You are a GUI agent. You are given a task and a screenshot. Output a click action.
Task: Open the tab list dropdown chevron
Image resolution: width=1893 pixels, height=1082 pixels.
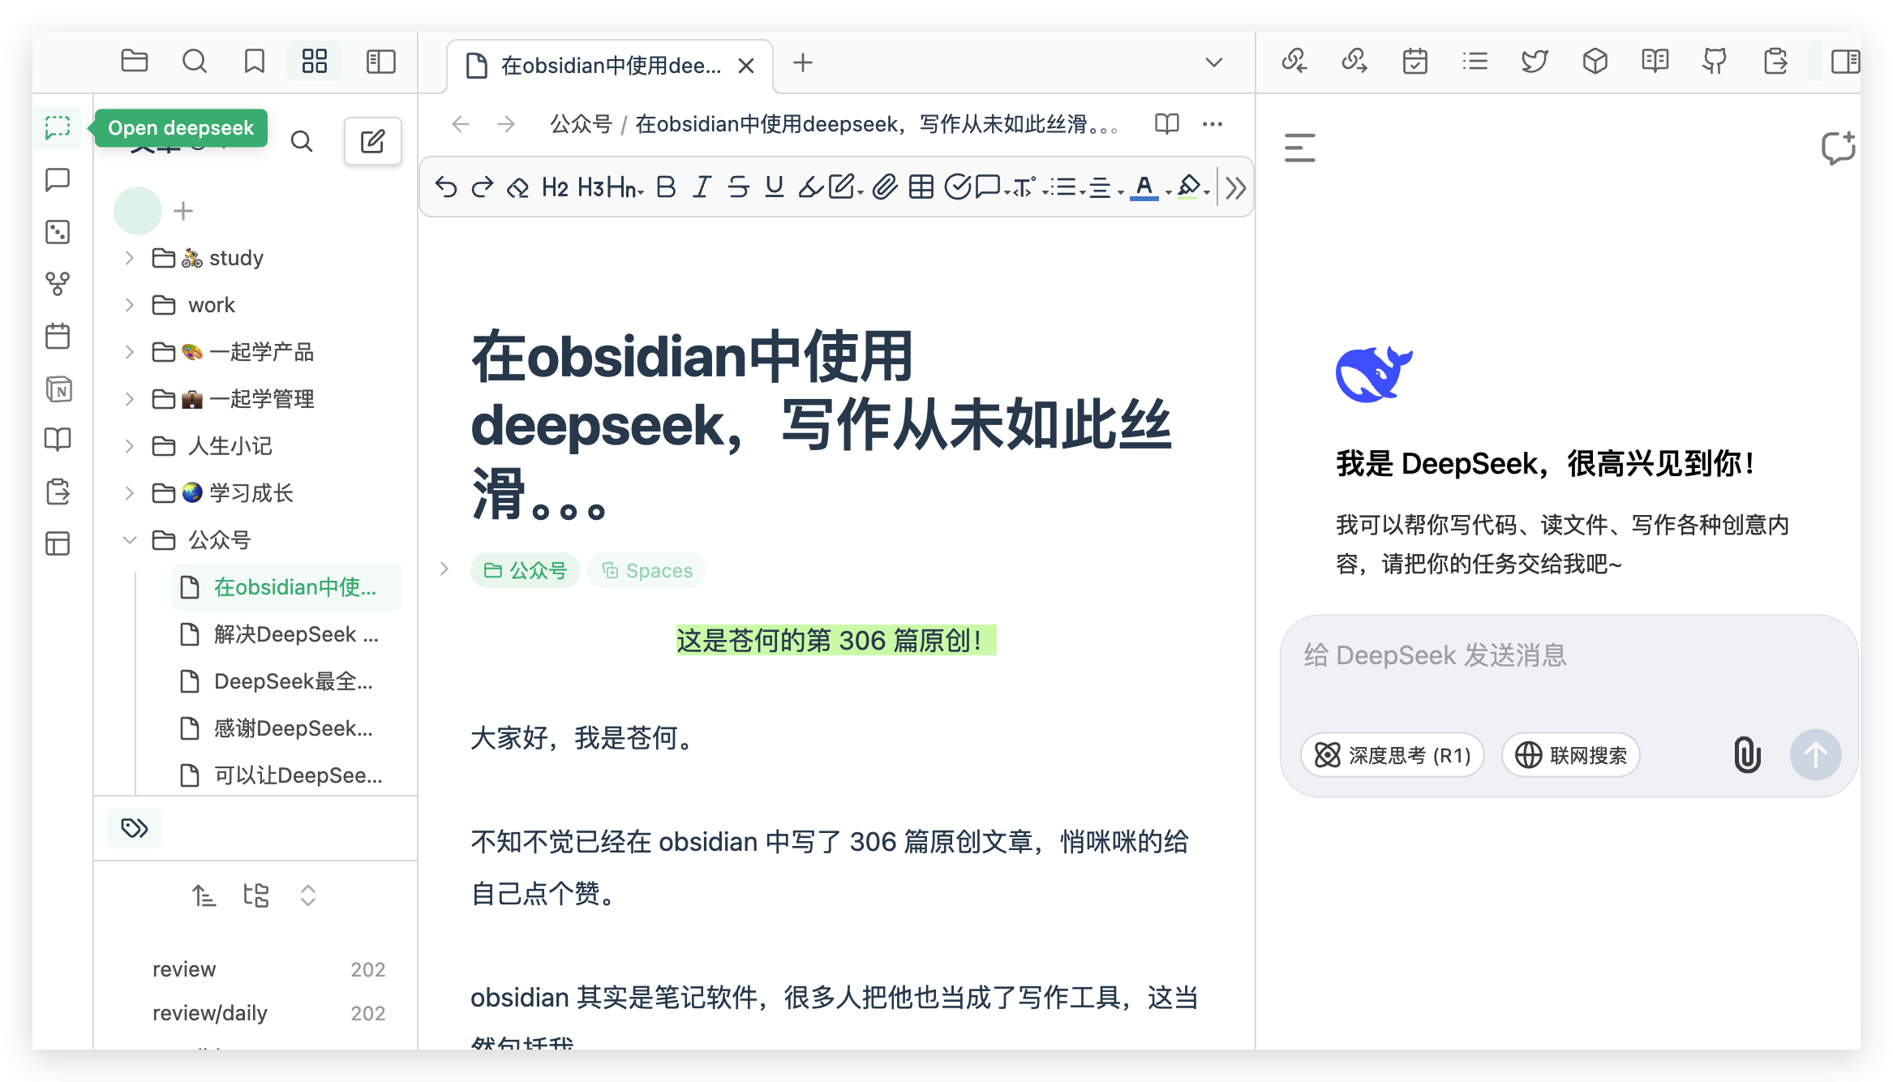tap(1213, 62)
